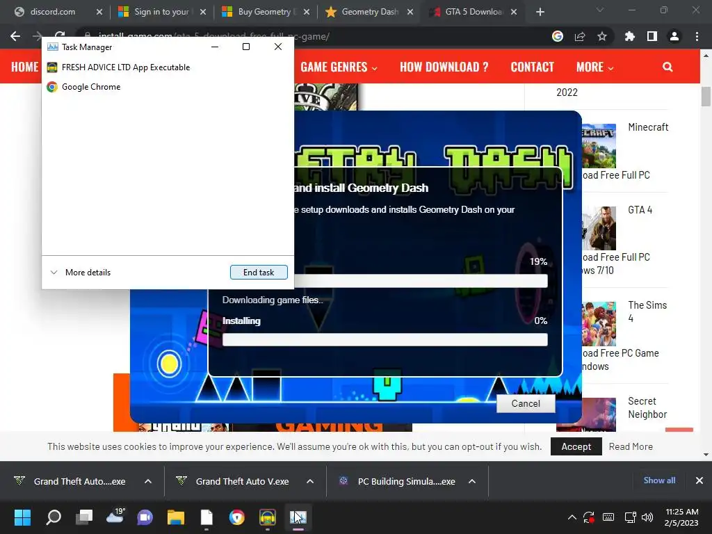Click The Sims 4 thumbnail image
The height and width of the screenshot is (534, 712).
tap(599, 324)
